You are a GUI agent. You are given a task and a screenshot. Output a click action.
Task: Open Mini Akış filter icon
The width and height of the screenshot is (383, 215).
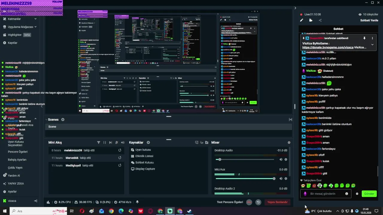pos(98,142)
